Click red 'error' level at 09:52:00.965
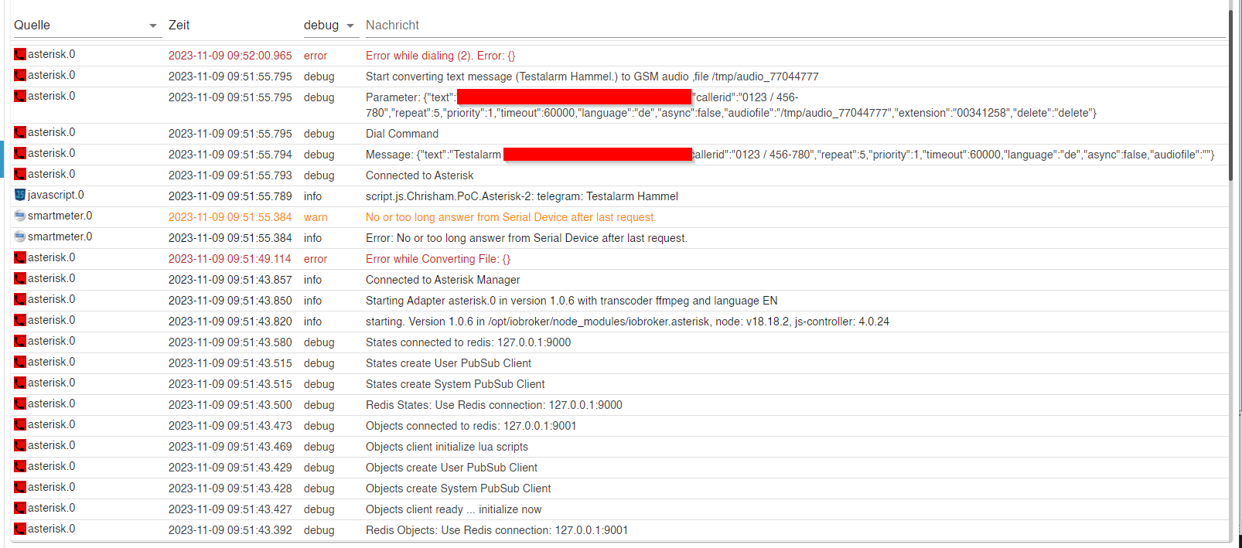Image resolution: width=1242 pixels, height=548 pixels. pyautogui.click(x=316, y=56)
